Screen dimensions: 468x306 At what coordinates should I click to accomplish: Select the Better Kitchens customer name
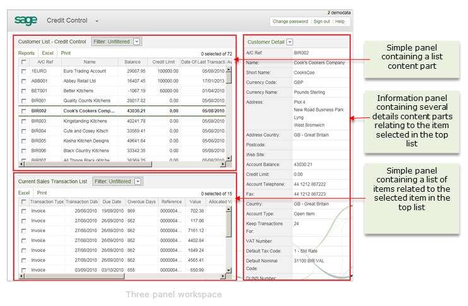coord(78,91)
